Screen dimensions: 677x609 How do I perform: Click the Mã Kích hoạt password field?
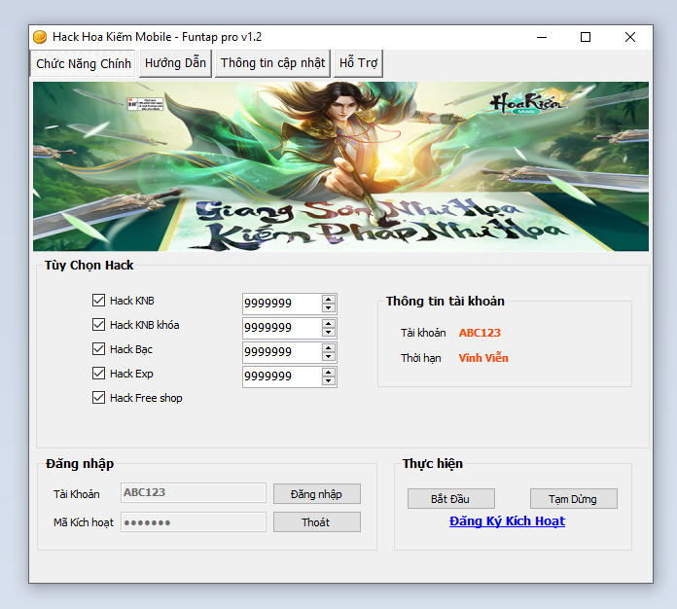(x=193, y=522)
